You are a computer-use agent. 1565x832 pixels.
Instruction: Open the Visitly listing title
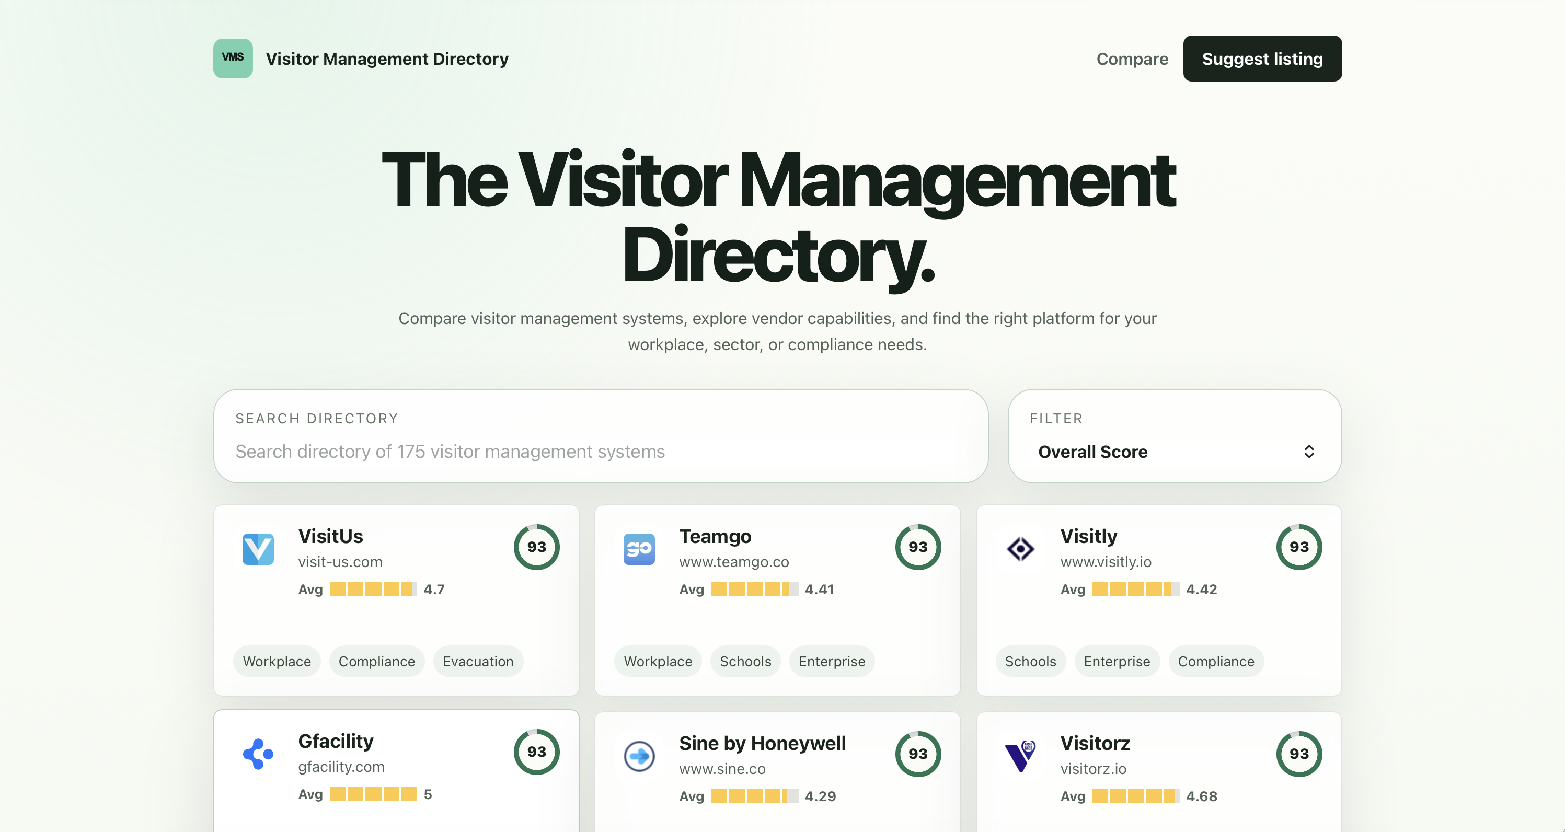(x=1089, y=536)
